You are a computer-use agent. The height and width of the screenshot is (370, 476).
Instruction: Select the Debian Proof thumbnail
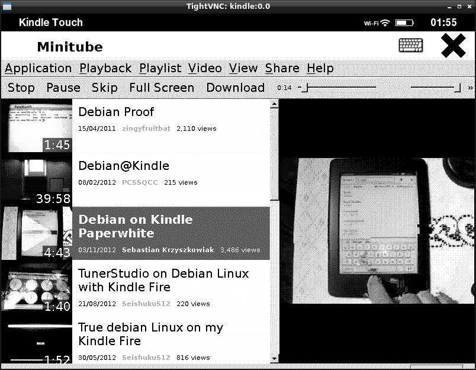(x=37, y=126)
